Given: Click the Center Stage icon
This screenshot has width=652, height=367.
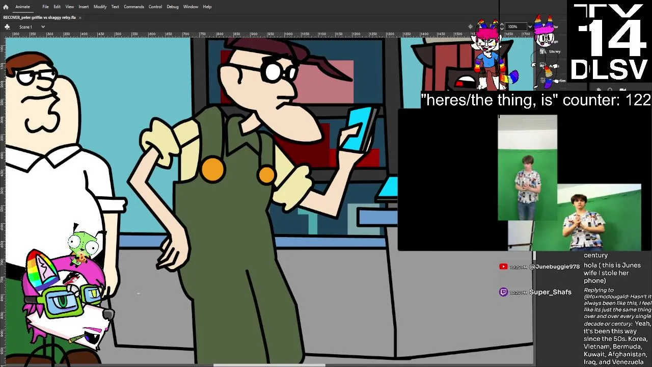Looking at the screenshot, I should click(x=471, y=27).
